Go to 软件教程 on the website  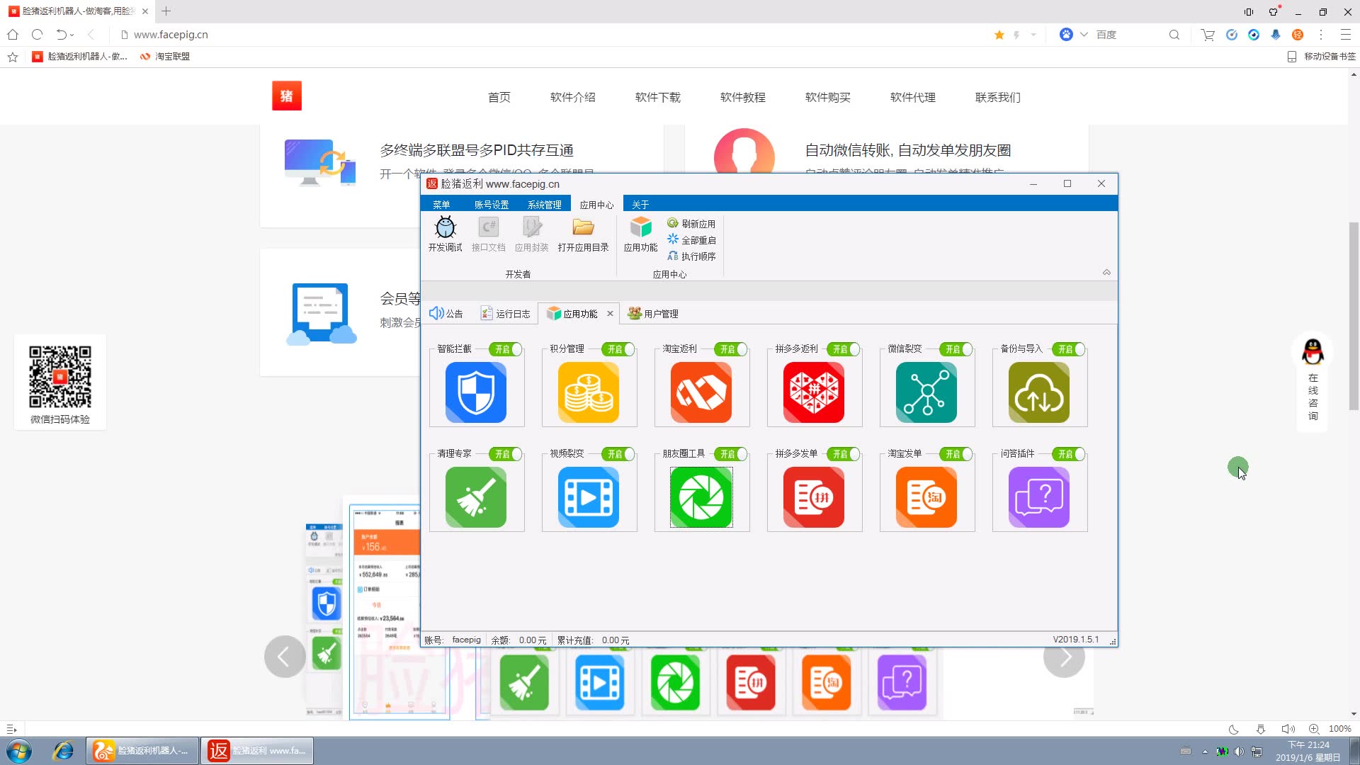(x=742, y=97)
